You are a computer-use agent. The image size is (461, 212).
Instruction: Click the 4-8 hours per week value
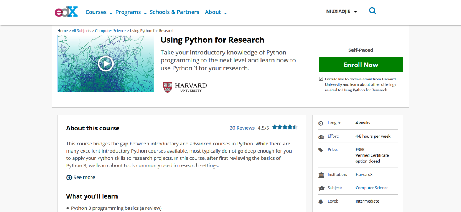tap(373, 136)
